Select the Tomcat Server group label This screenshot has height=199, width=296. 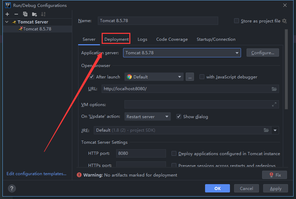pos(33,22)
